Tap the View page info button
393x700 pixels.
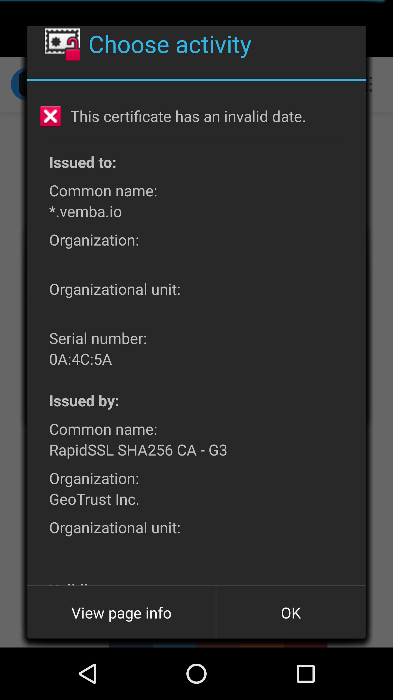pos(121,613)
